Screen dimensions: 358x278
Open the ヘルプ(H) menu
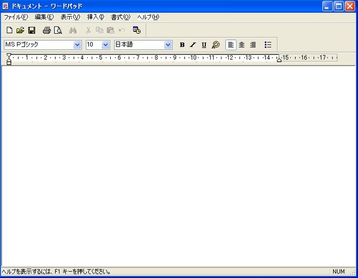point(148,17)
